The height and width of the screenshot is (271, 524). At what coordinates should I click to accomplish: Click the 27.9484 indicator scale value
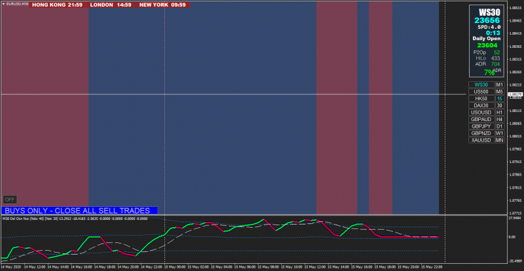(x=515, y=218)
